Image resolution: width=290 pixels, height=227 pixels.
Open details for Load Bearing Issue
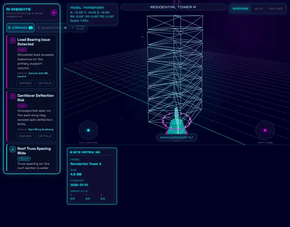[x=45, y=83]
